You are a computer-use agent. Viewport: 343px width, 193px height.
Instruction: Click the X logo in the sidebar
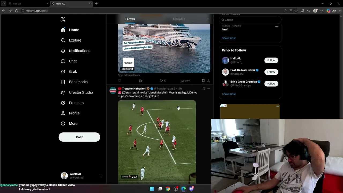(x=63, y=19)
